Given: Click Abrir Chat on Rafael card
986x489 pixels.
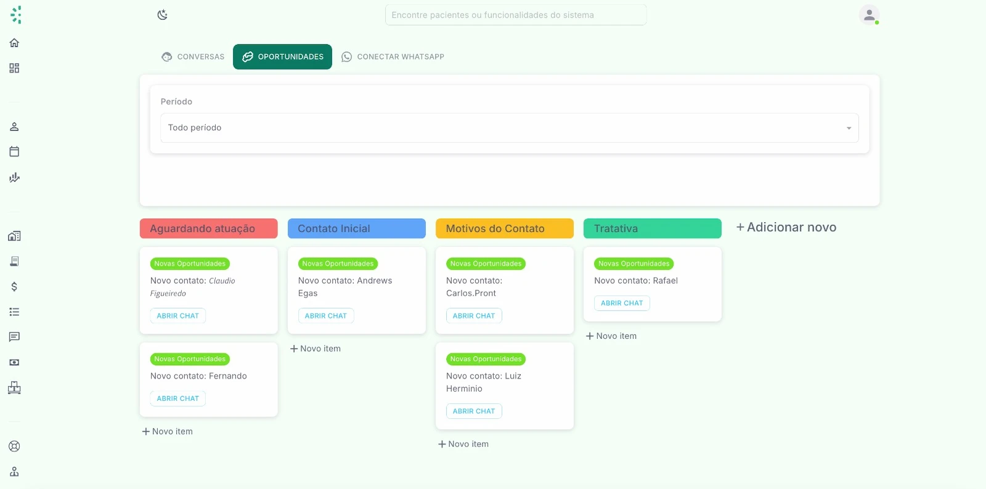Looking at the screenshot, I should pyautogui.click(x=621, y=303).
